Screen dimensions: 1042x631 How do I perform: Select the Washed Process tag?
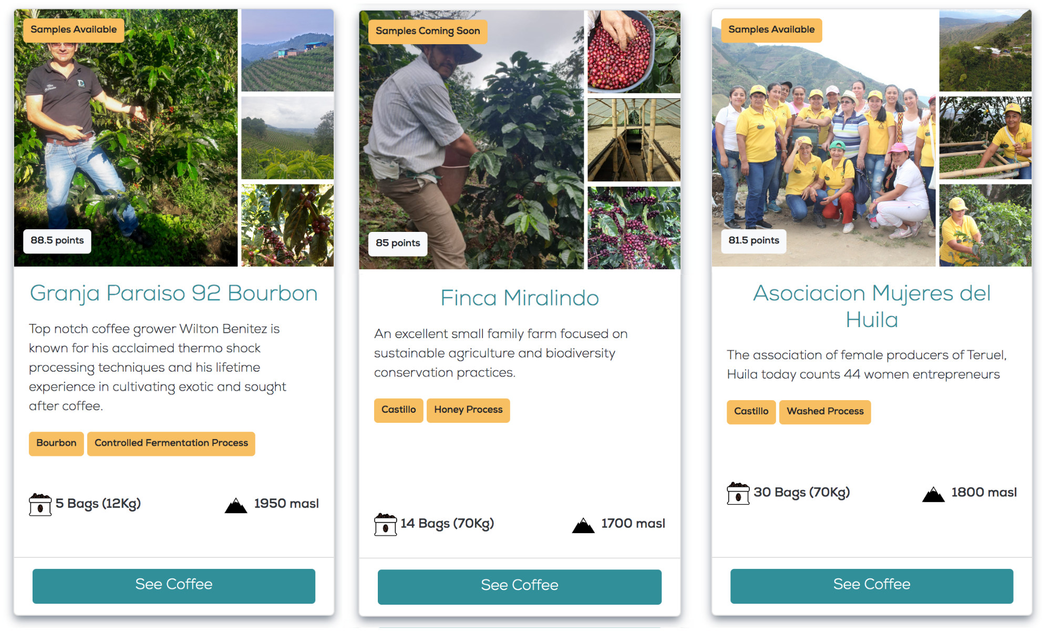pyautogui.click(x=825, y=412)
